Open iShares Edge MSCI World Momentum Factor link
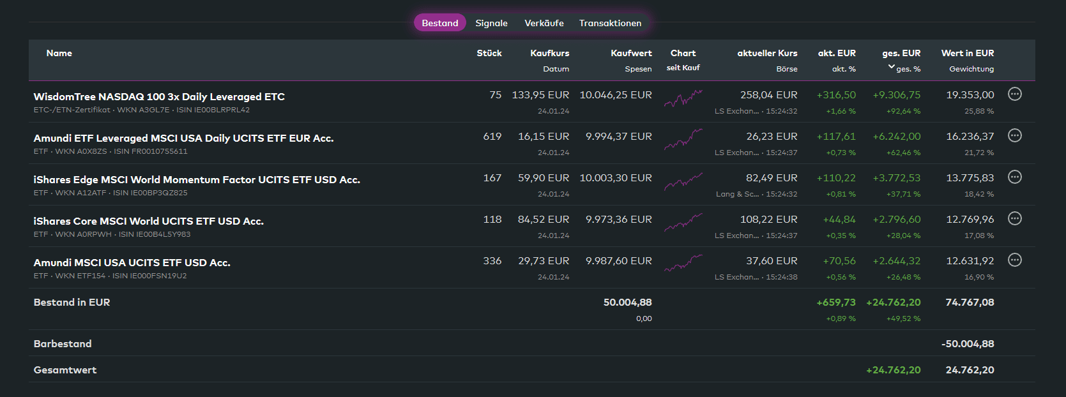1066x397 pixels. 197,180
